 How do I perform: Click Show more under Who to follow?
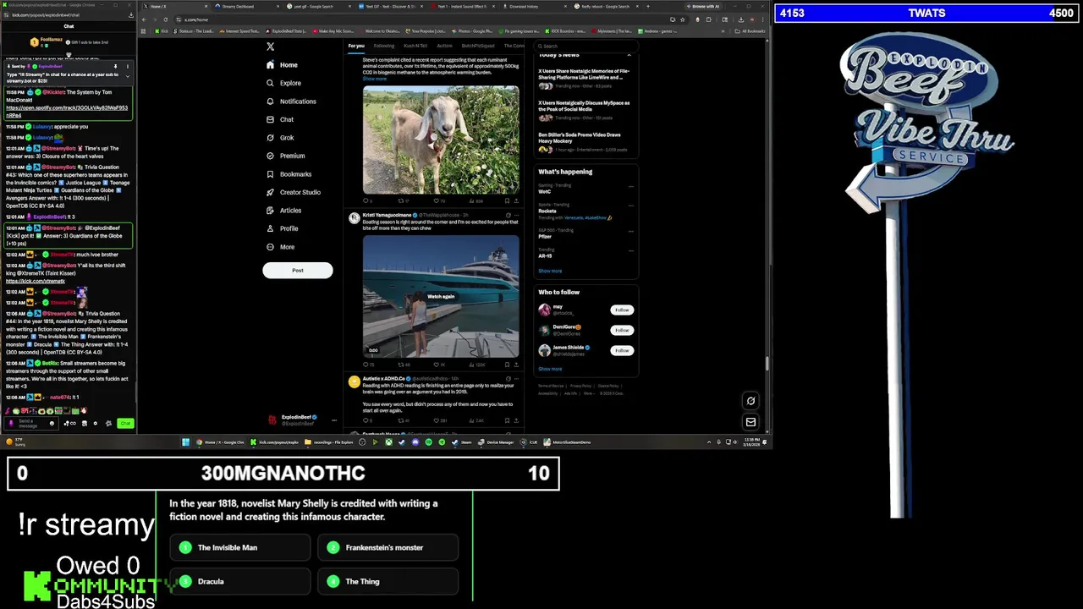tap(550, 369)
